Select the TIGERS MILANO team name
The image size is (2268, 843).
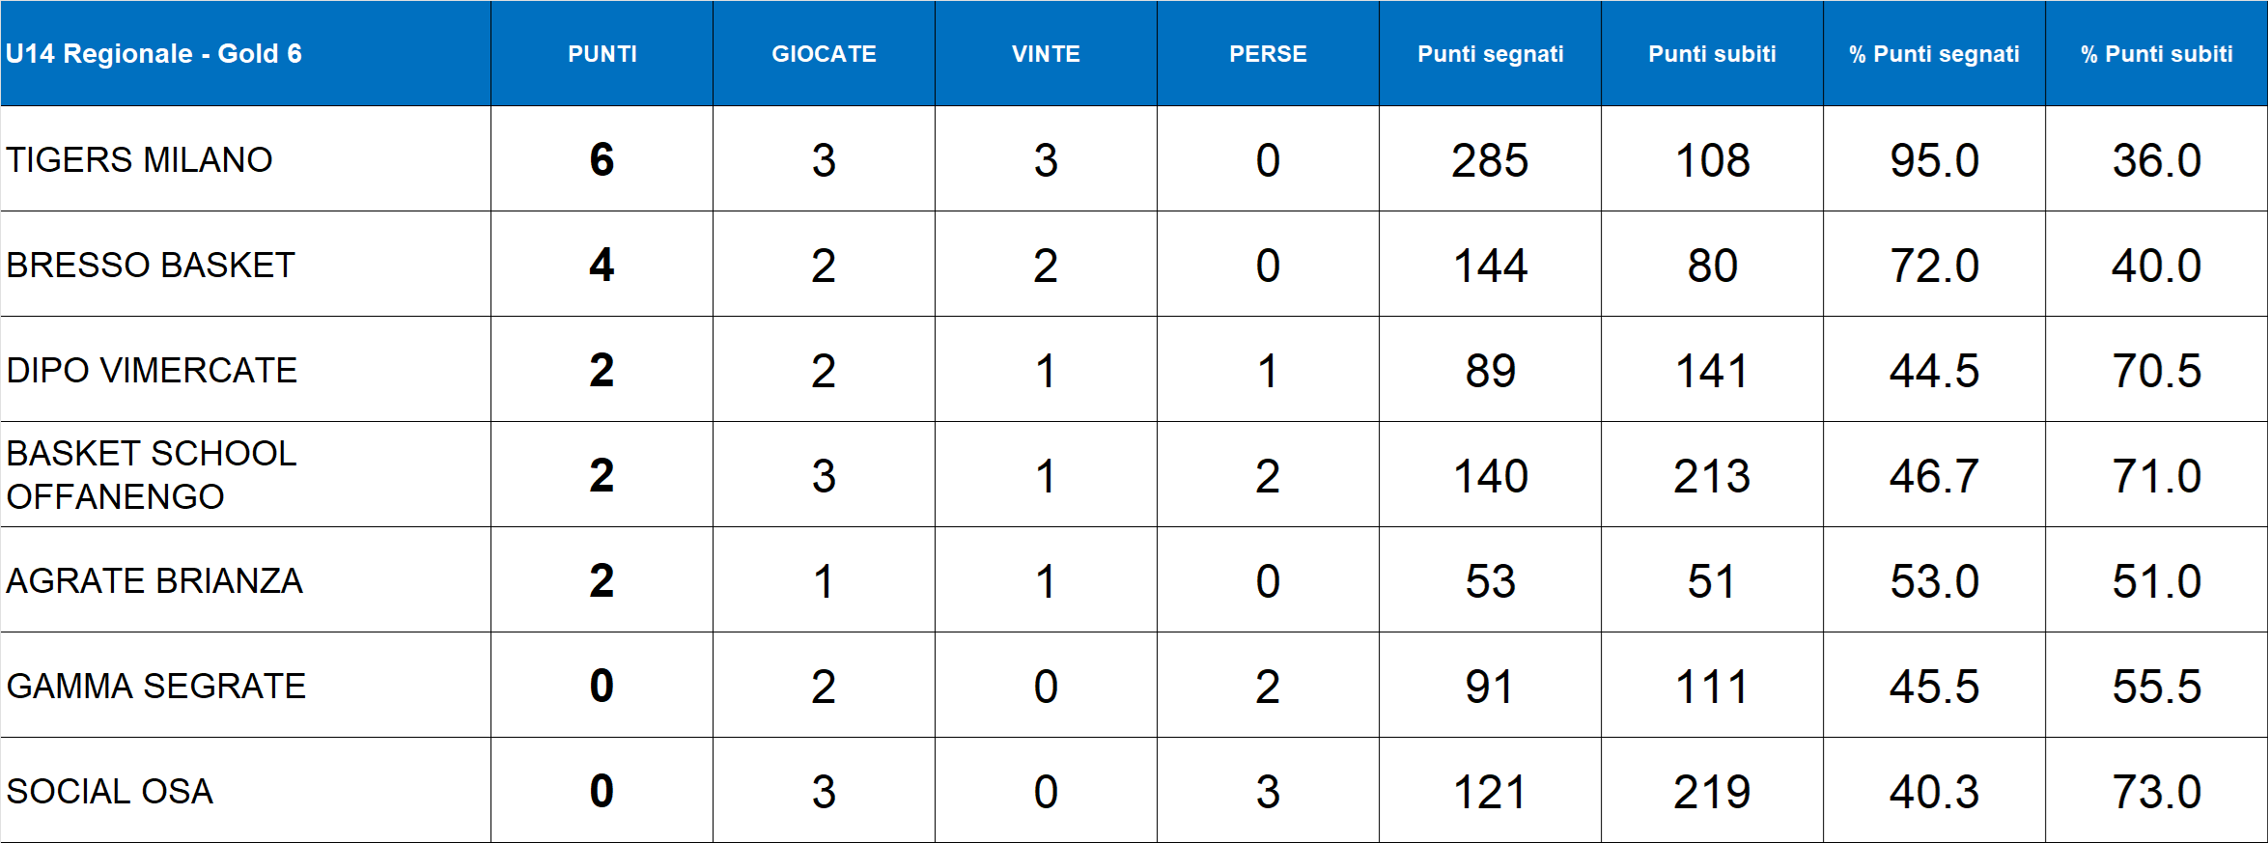click(140, 159)
